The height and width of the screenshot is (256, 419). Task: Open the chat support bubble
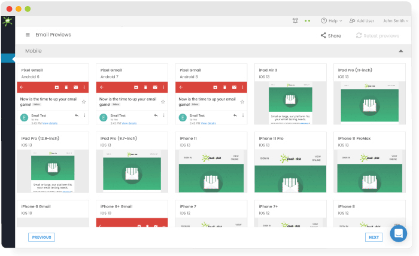click(x=398, y=233)
